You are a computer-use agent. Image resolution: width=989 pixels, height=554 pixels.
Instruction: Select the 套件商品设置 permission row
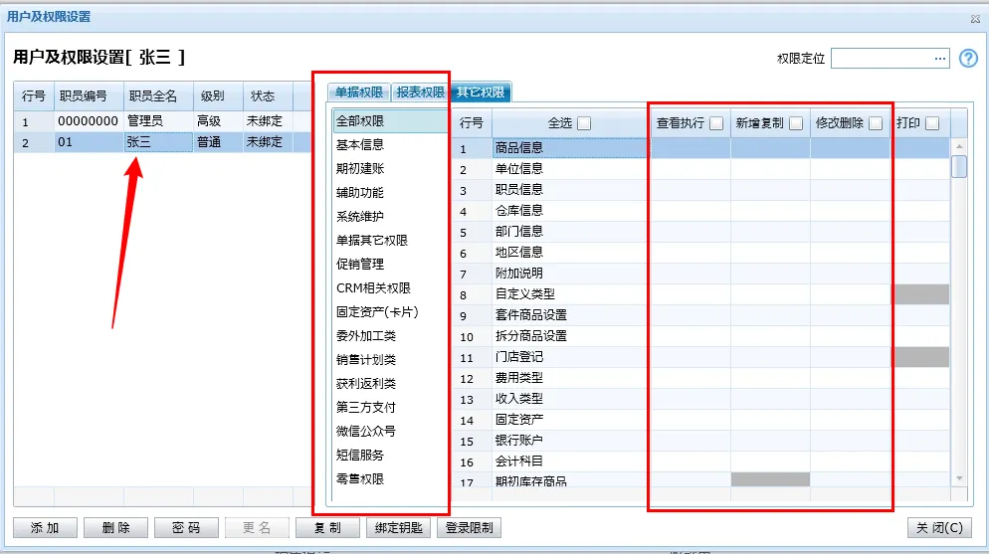[x=700, y=315]
